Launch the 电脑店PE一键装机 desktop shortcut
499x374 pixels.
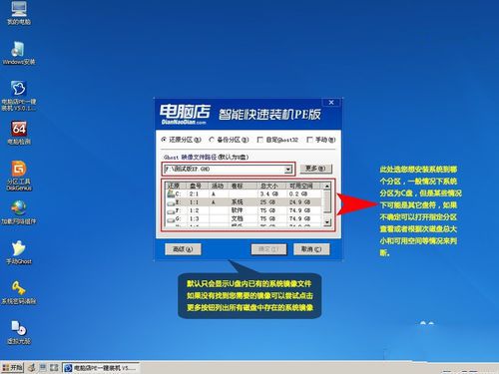(19, 96)
